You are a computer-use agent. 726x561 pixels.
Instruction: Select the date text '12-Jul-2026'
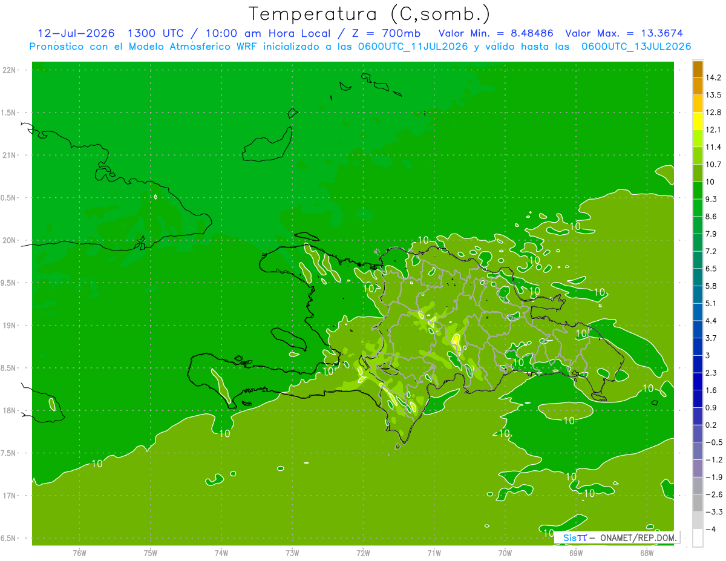[x=77, y=33]
